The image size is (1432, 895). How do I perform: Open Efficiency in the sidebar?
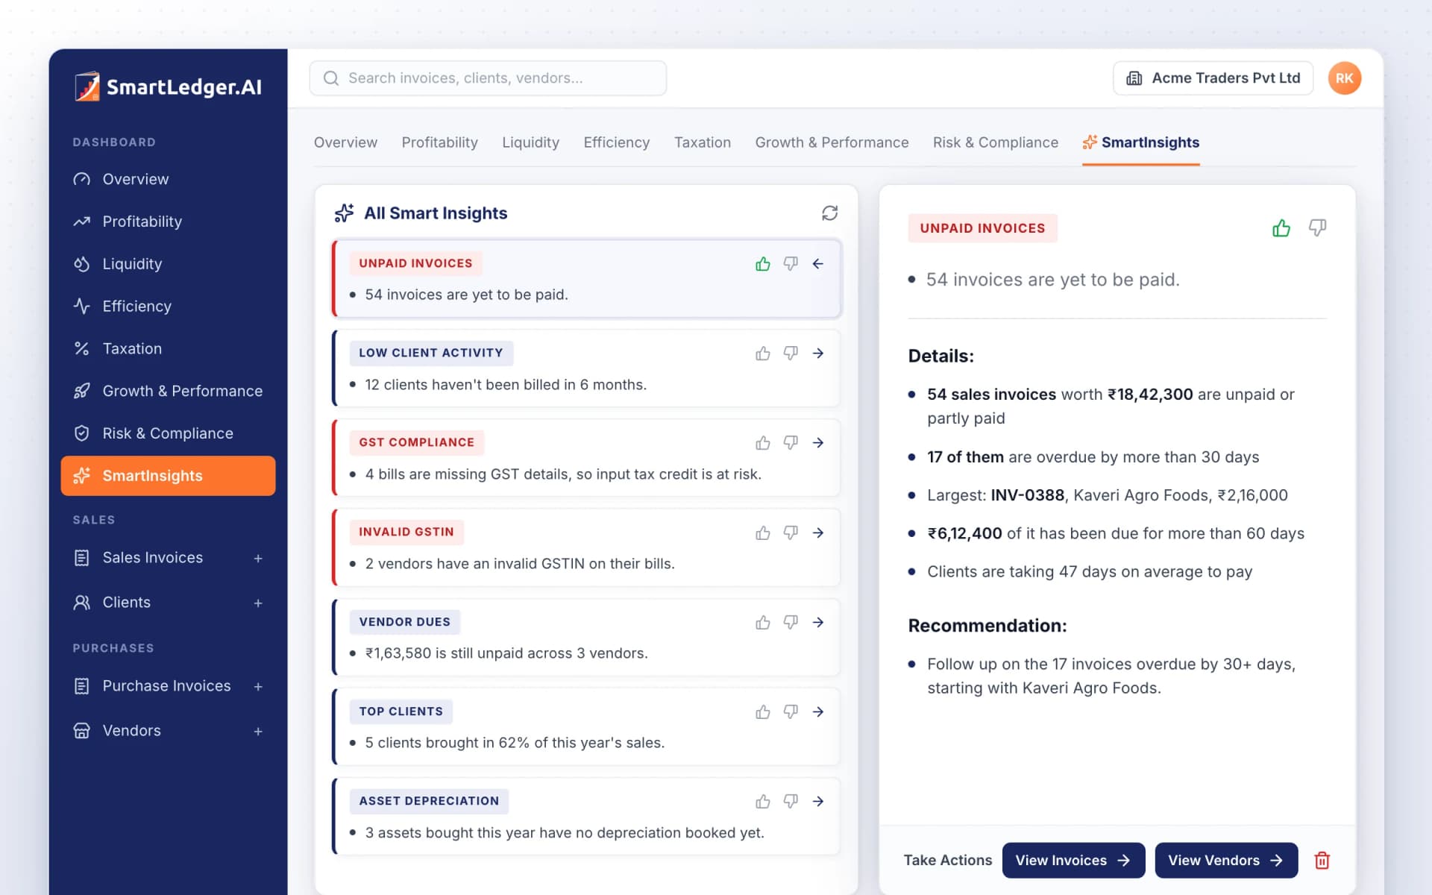(x=168, y=307)
